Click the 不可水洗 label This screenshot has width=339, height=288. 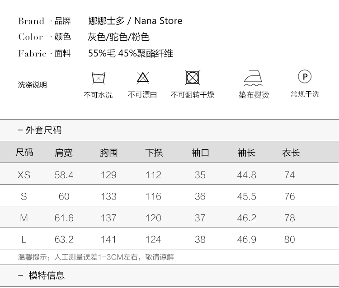click(x=98, y=95)
